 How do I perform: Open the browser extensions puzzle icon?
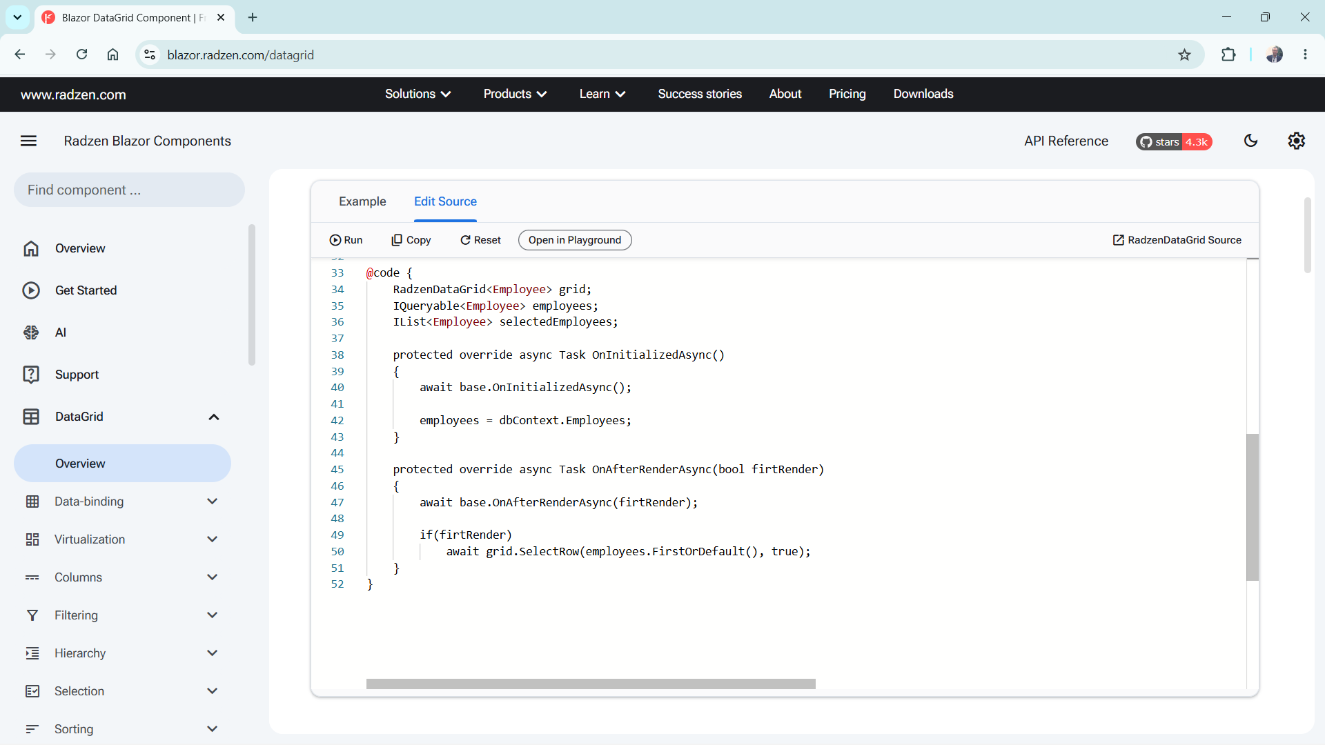tap(1228, 54)
